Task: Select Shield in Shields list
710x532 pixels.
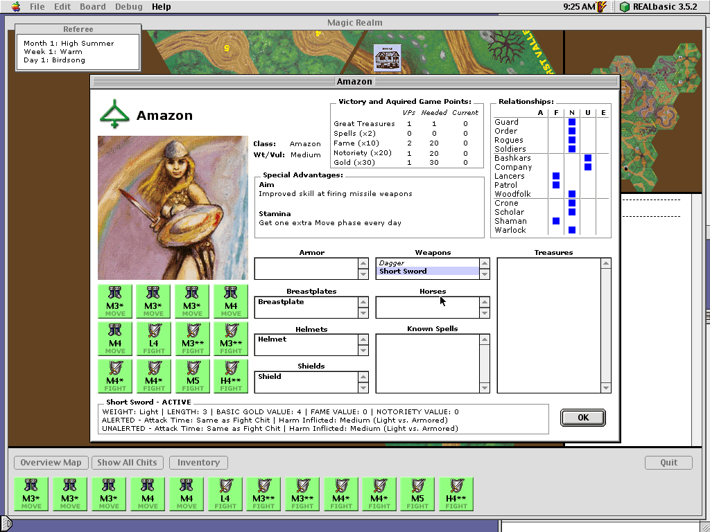Action: tap(306, 376)
